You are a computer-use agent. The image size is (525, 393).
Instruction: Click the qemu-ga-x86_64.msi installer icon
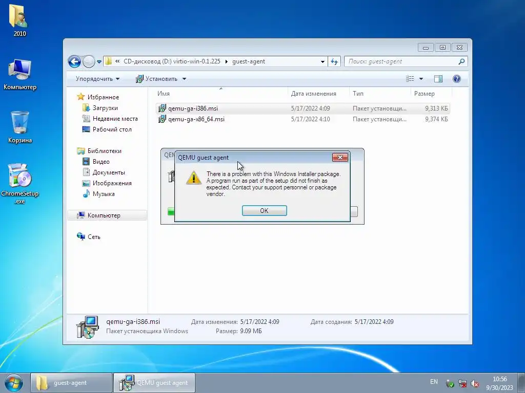click(x=161, y=119)
